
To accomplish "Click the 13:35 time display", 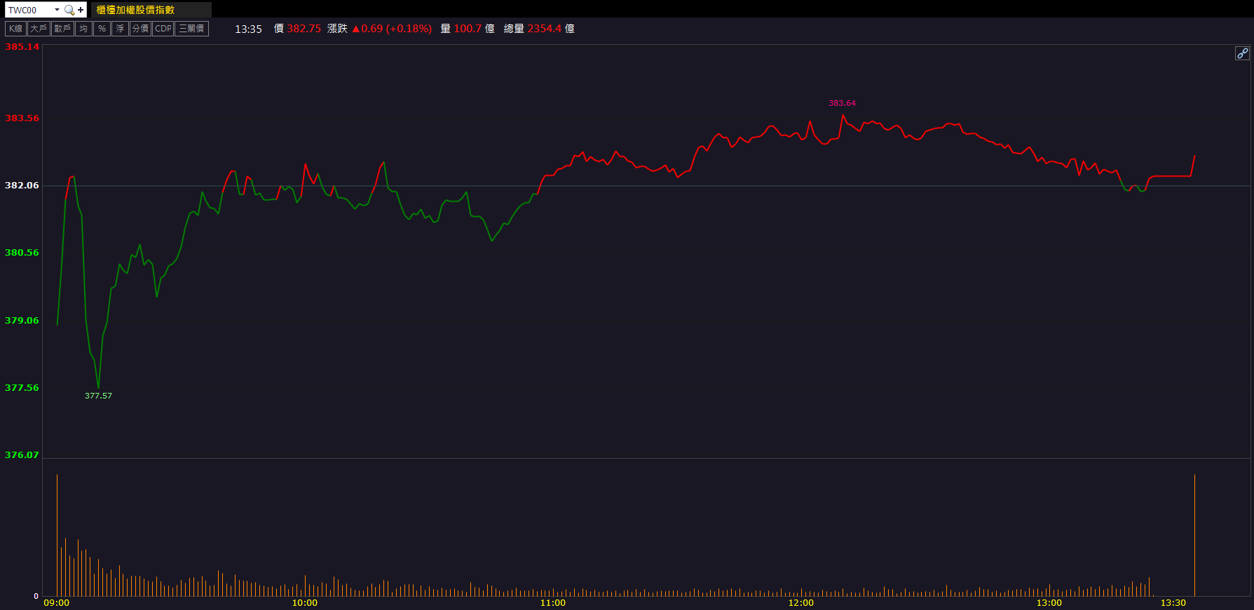I will coord(248,29).
